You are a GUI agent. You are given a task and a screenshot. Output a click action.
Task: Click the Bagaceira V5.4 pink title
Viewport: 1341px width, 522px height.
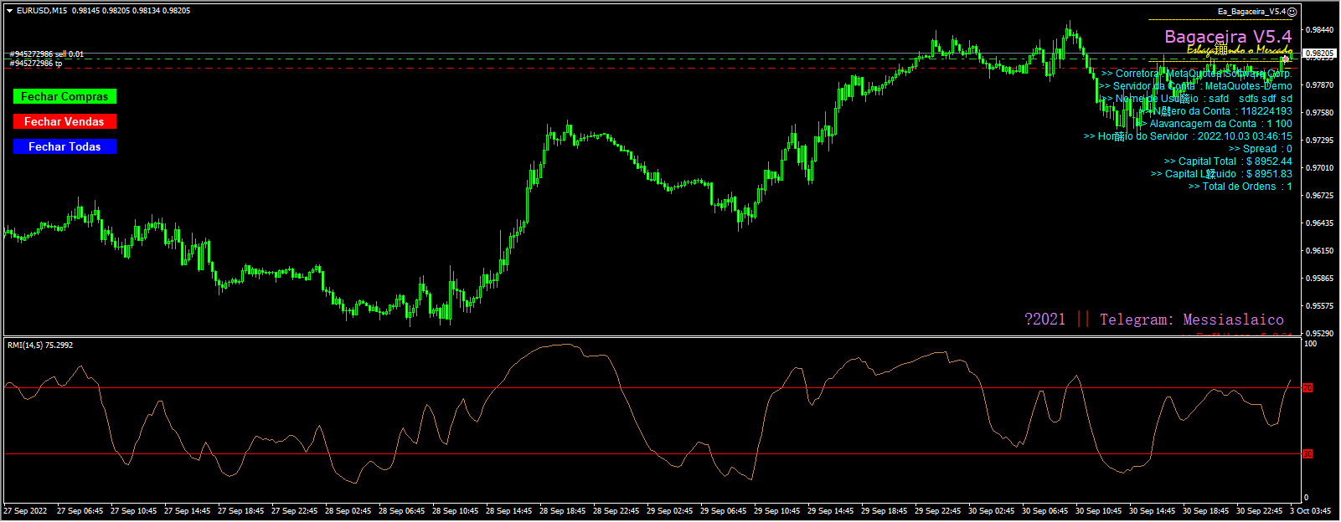1228,37
